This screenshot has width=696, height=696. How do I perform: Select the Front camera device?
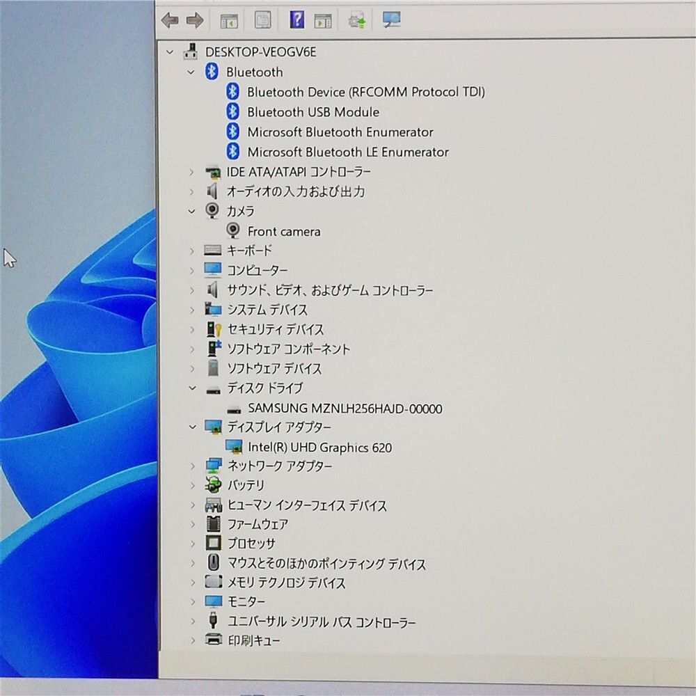[284, 231]
